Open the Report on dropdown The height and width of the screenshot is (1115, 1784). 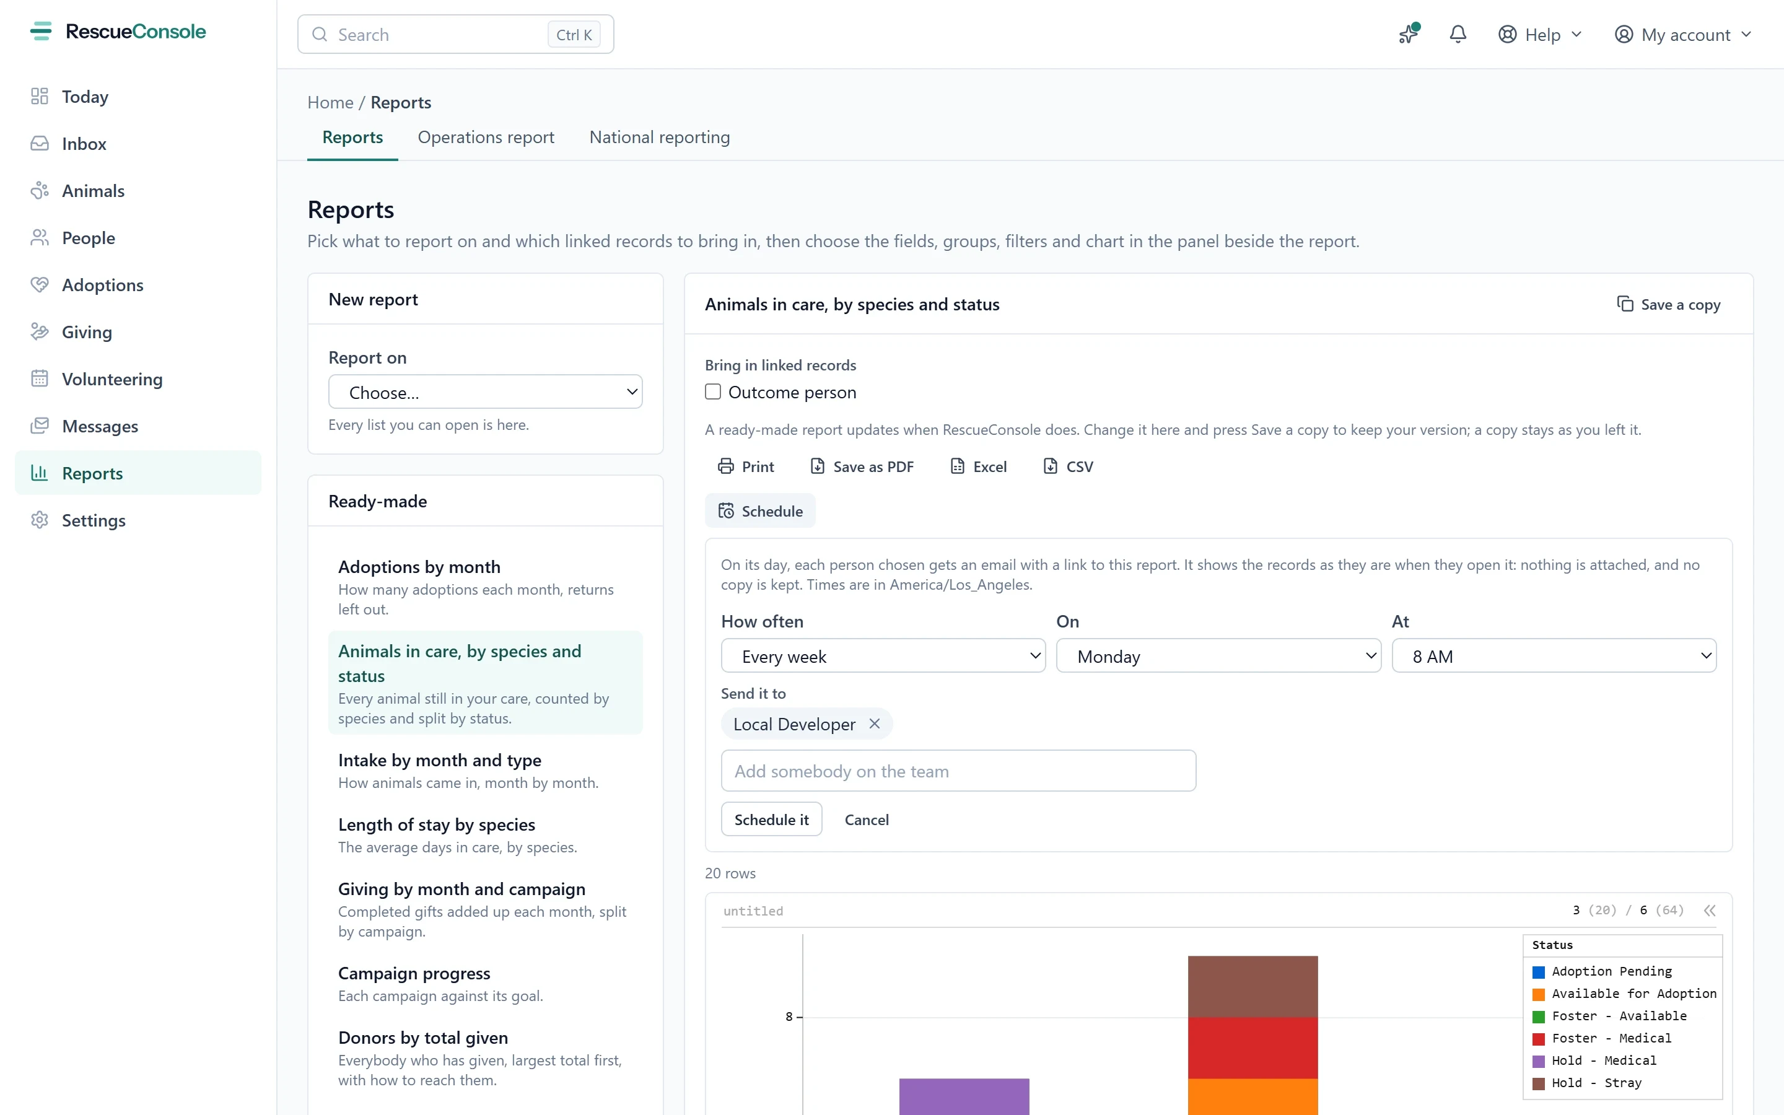click(485, 392)
